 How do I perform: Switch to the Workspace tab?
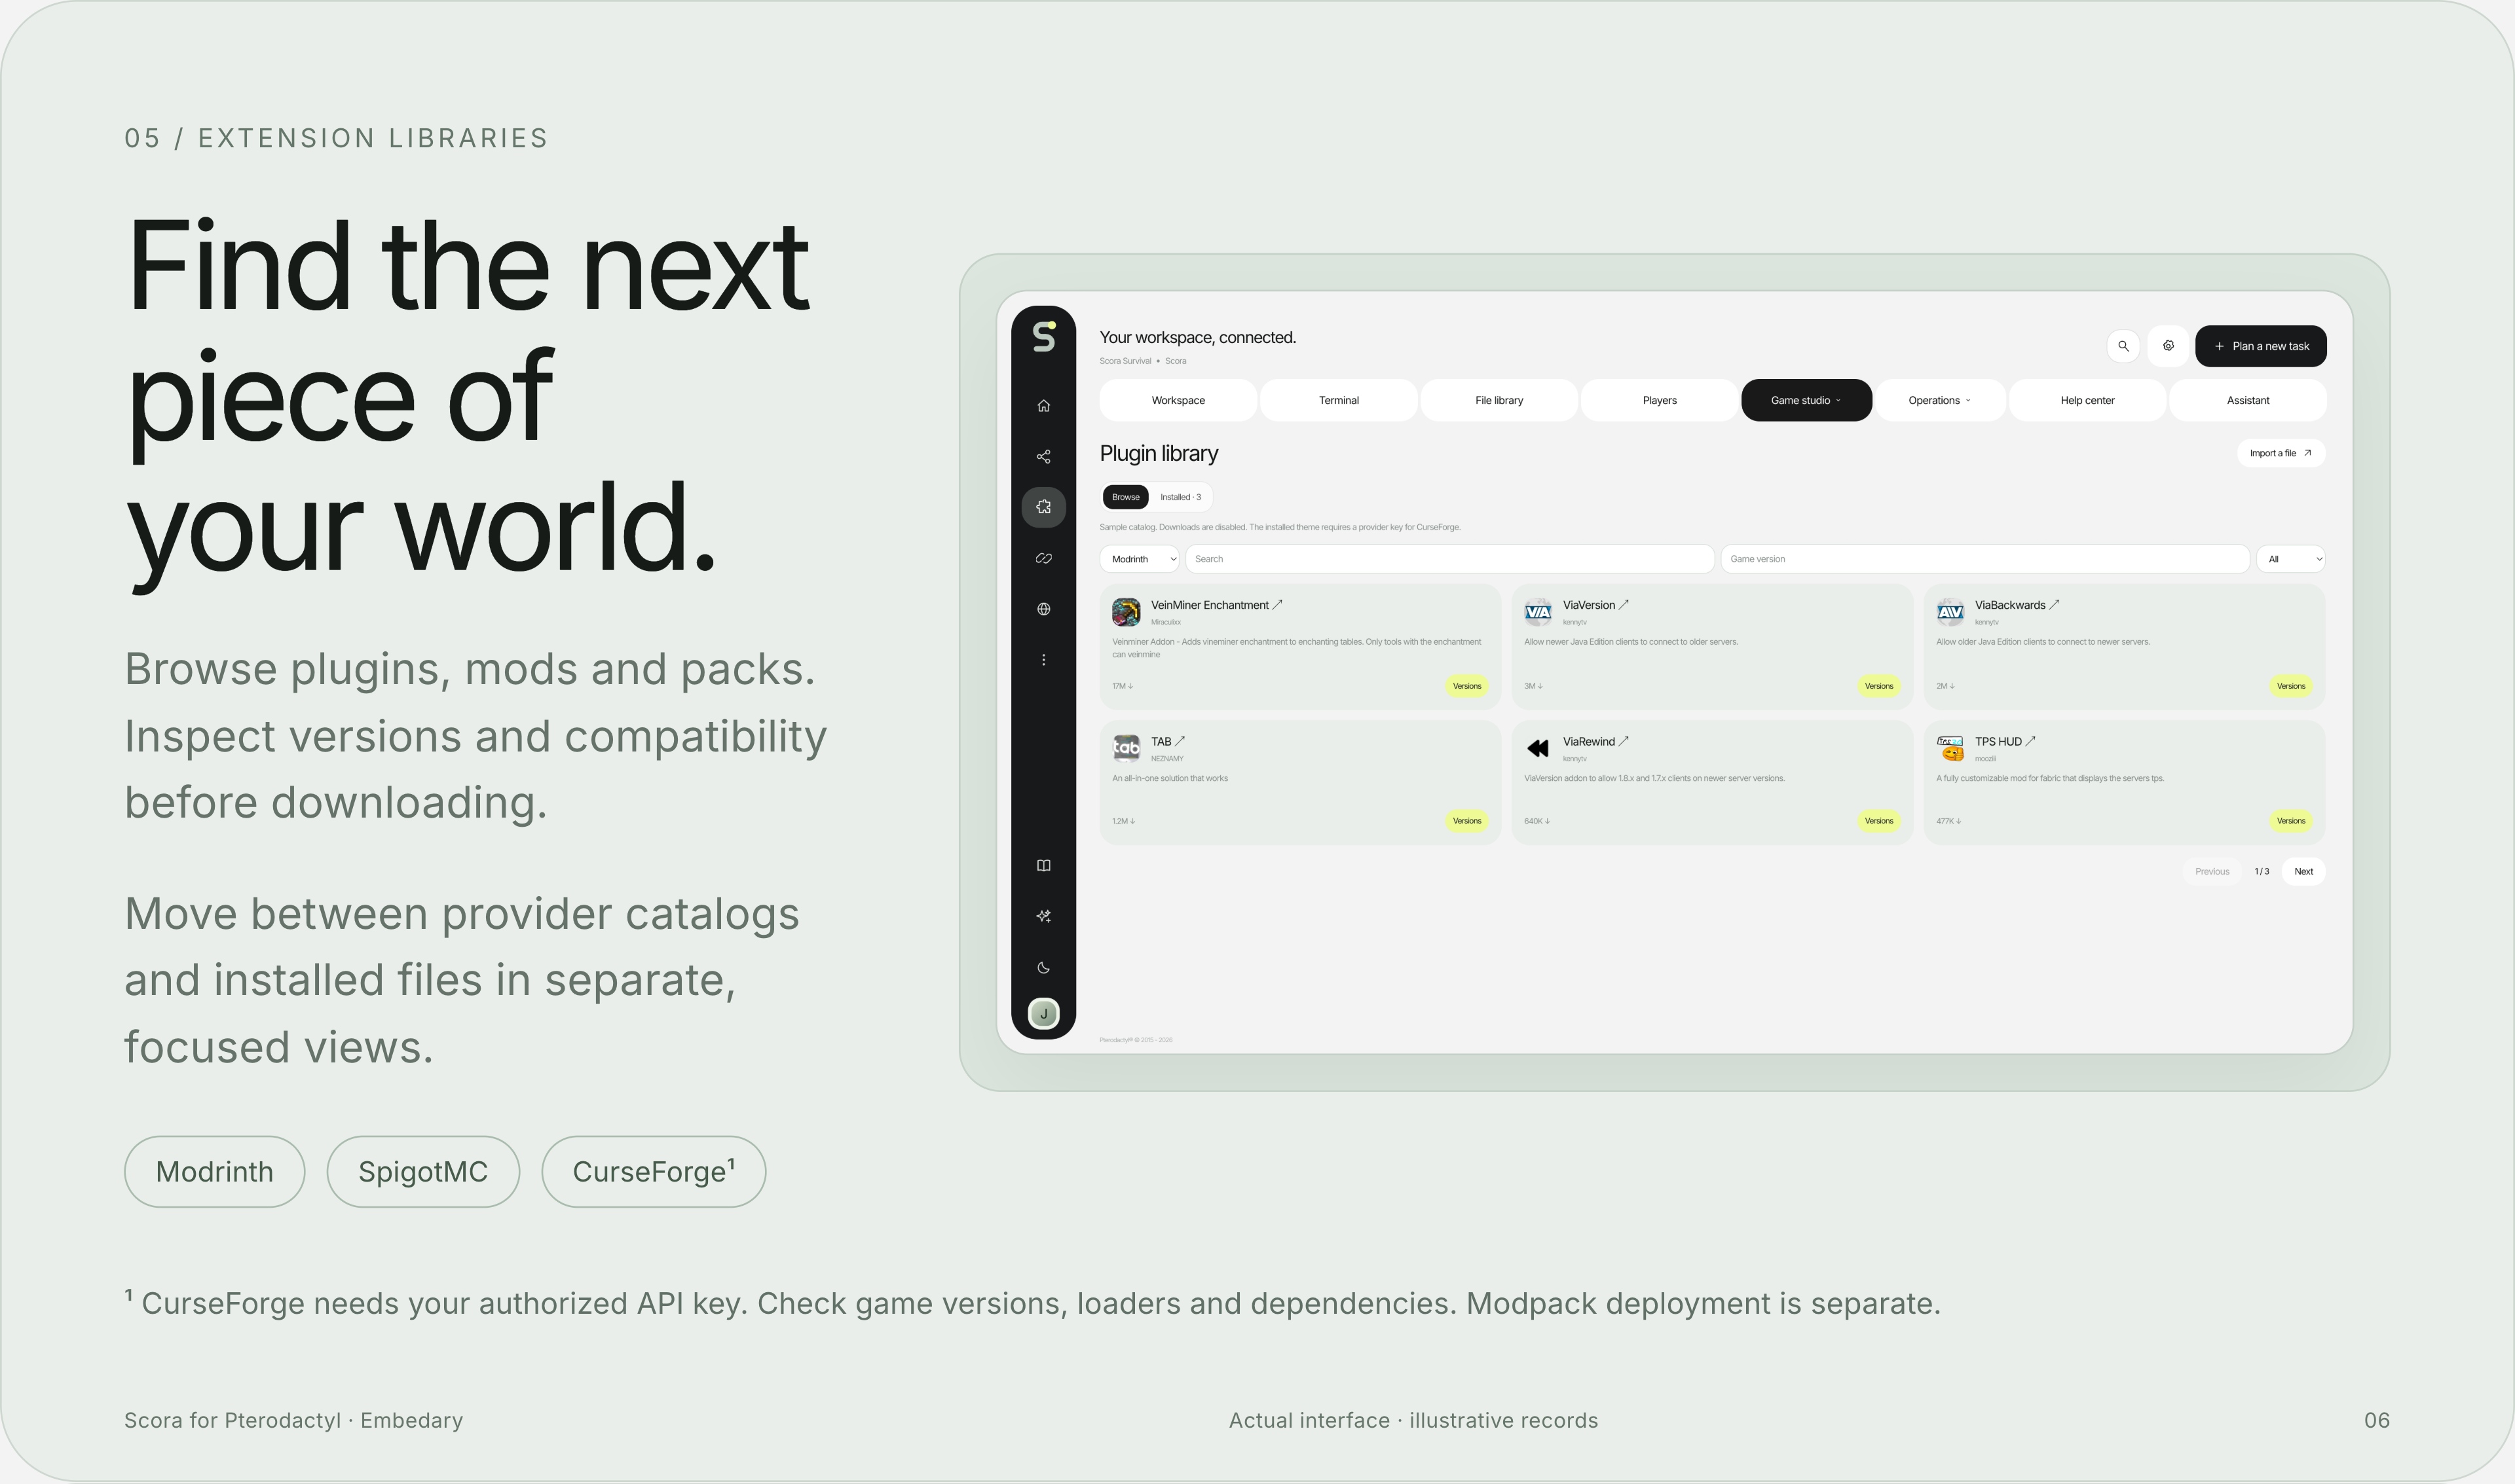click(x=1178, y=400)
